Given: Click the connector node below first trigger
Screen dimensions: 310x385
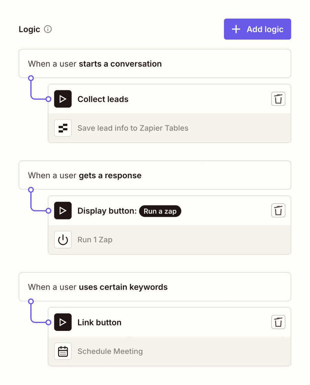Looking at the screenshot, I should (31, 78).
